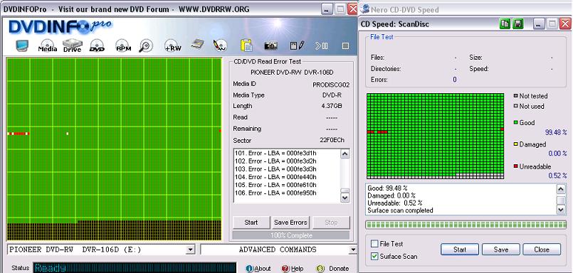Click the Save Errors button
This screenshot has height=273, width=573.
[290, 223]
